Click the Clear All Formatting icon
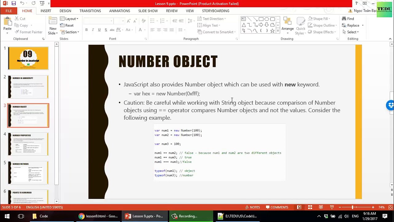The width and height of the screenshot is (394, 222). [x=143, y=21]
